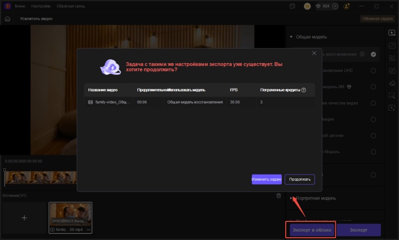399x240 pixels.
Task: Add new source via plus tile
Action: click(x=24, y=217)
